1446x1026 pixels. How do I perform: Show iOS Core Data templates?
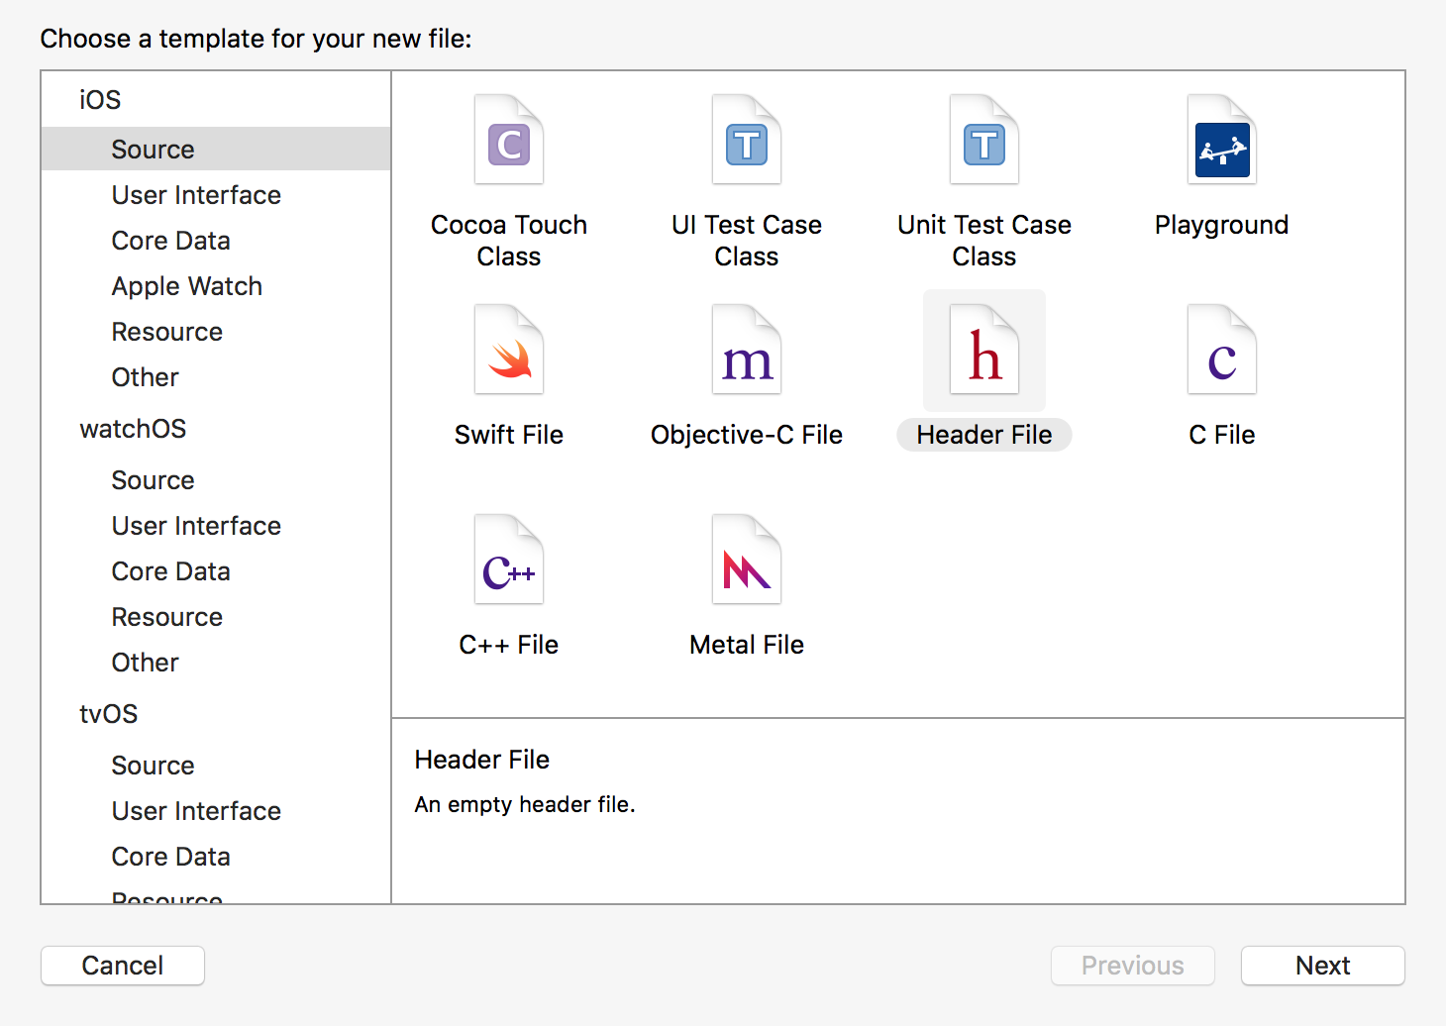click(170, 241)
